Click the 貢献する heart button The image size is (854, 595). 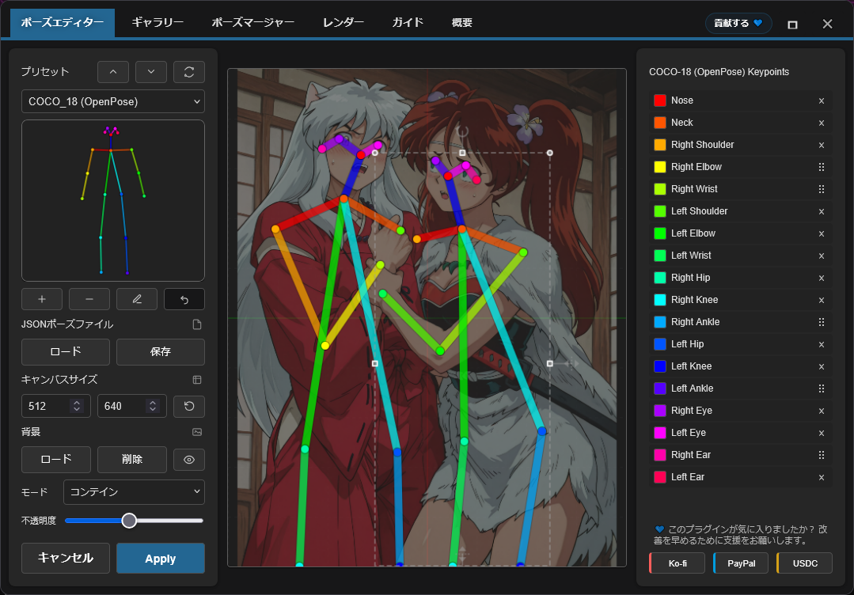coord(738,23)
